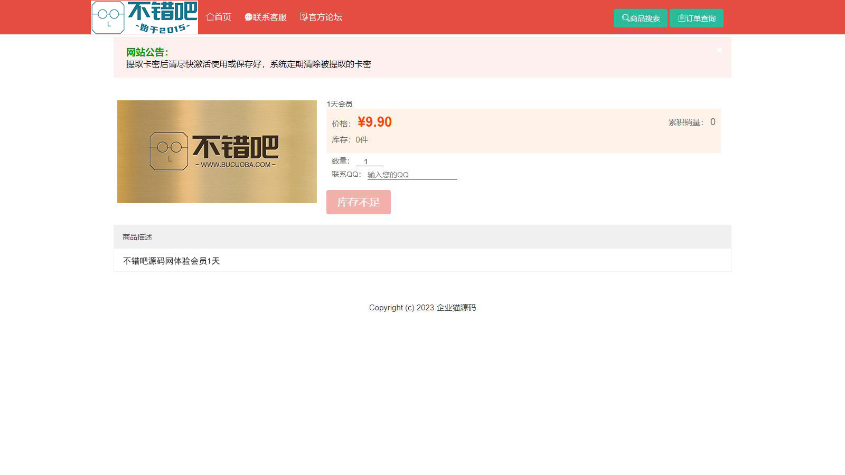The height and width of the screenshot is (475, 845).
Task: Click the 商品描述 section header
Action: pyautogui.click(x=422, y=237)
